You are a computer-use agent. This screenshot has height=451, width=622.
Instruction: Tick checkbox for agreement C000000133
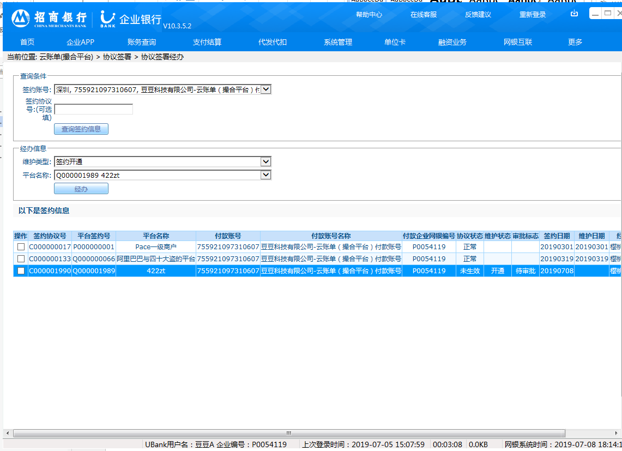tap(21, 259)
